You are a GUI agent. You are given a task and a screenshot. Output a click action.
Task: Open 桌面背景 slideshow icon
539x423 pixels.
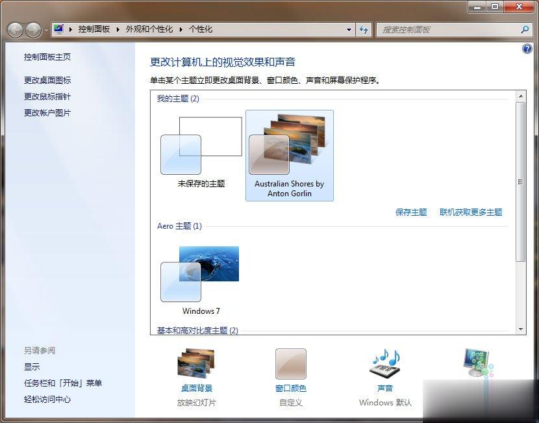(196, 364)
